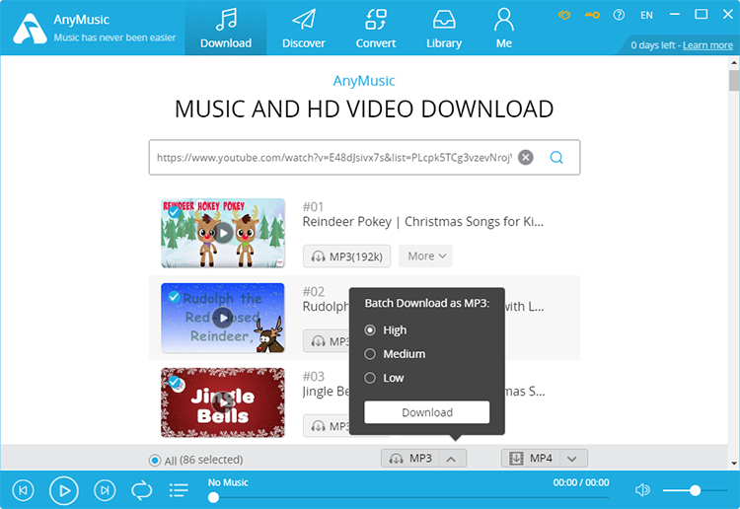This screenshot has width=740, height=509.
Task: Uncheck the Reindeer Pokey video checkbox
Action: [x=174, y=212]
